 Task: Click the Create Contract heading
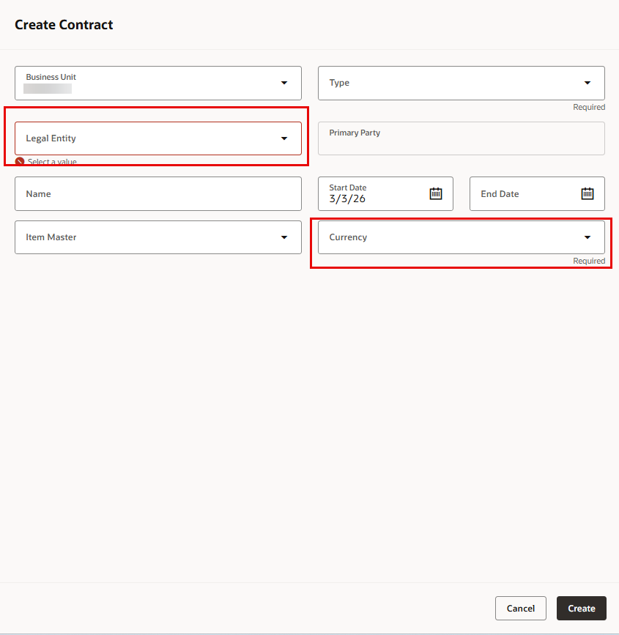[64, 25]
